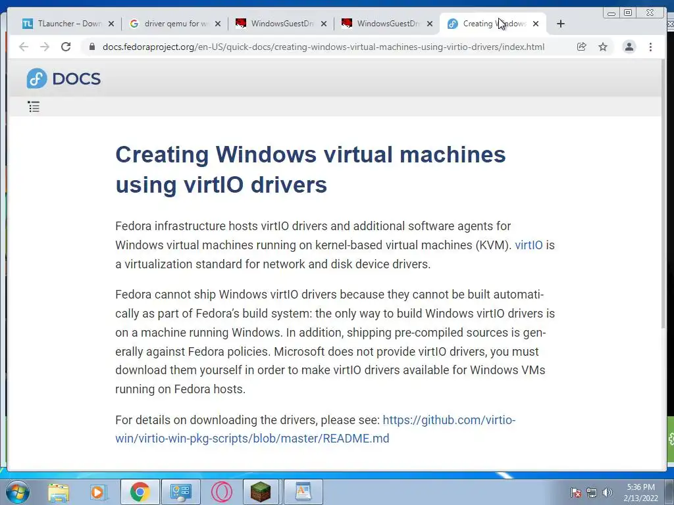Open the Windows Start button
674x505 pixels.
coord(18,492)
